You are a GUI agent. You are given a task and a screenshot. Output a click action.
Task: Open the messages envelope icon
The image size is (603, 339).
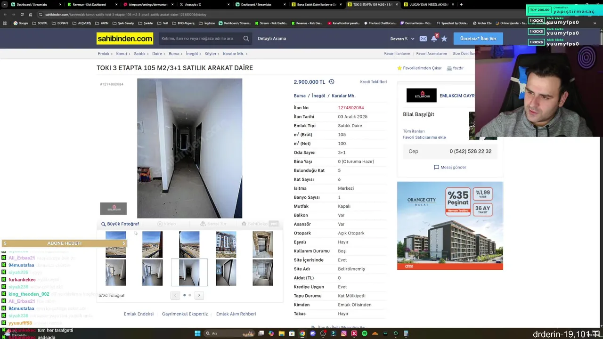pos(423,39)
